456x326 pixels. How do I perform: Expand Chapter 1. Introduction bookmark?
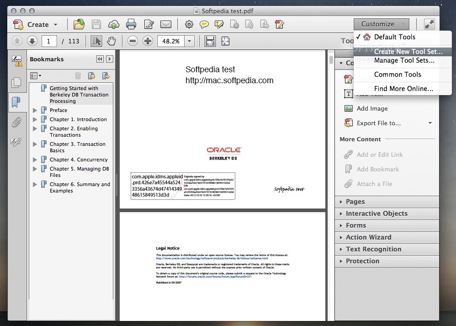(x=35, y=119)
